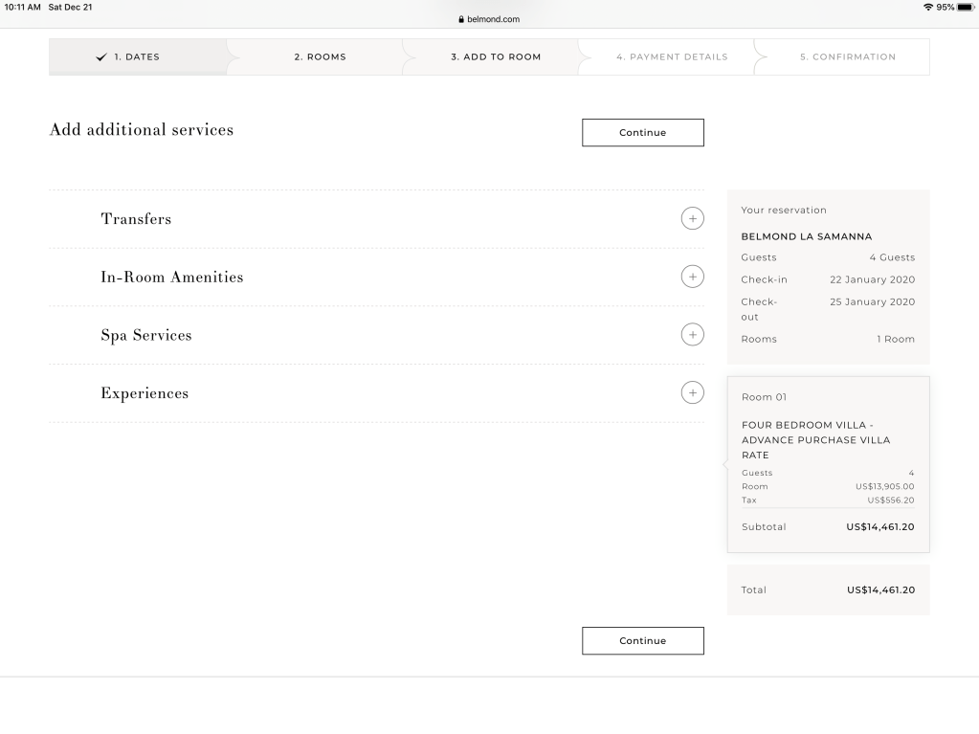Screen dimensions: 979x734
Task: Open the Spa Services section title
Action: click(146, 336)
